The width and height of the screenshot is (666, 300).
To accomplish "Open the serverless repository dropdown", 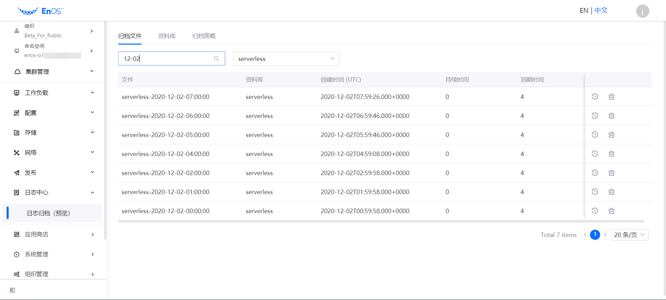I will coord(287,58).
